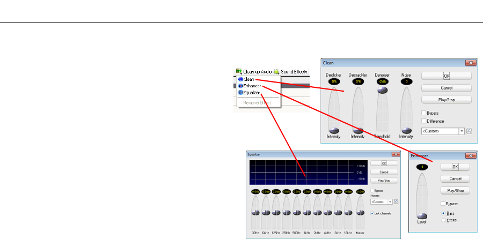Click the Master equalizer slider knob
Screen dimensions: 483x239
coord(360,213)
